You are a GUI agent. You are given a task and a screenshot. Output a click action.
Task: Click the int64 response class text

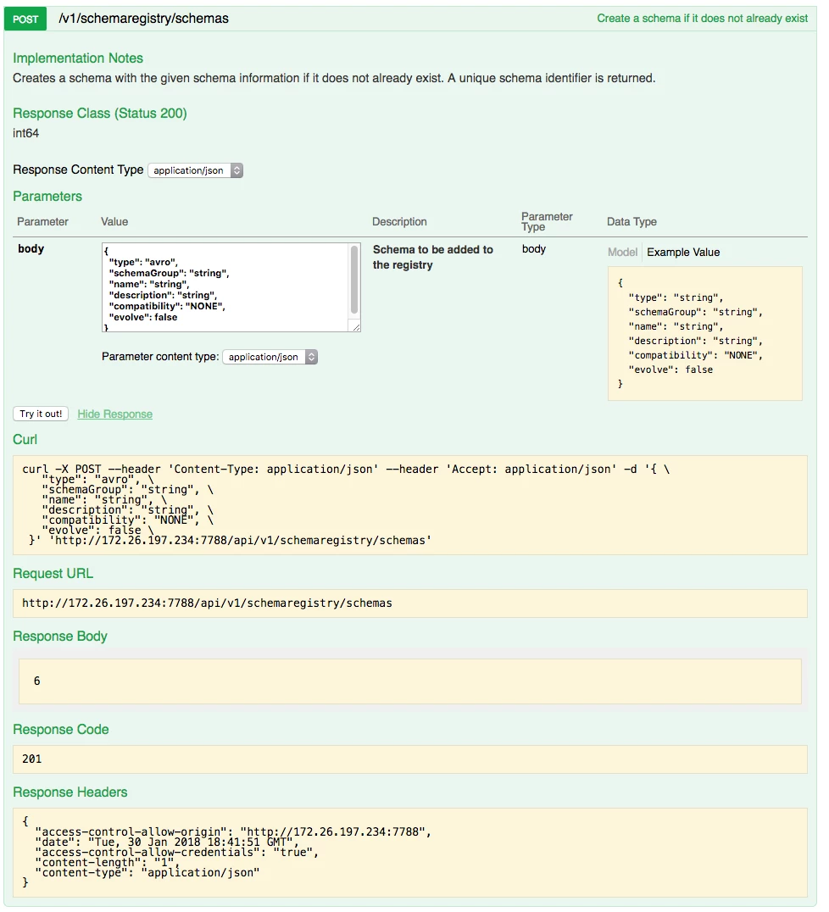click(x=26, y=133)
